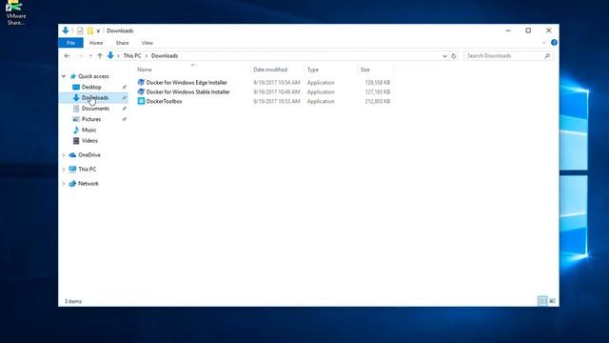Click the Docker Edge Installer whale icon
Screen dimensions: 609x343
(x=141, y=83)
